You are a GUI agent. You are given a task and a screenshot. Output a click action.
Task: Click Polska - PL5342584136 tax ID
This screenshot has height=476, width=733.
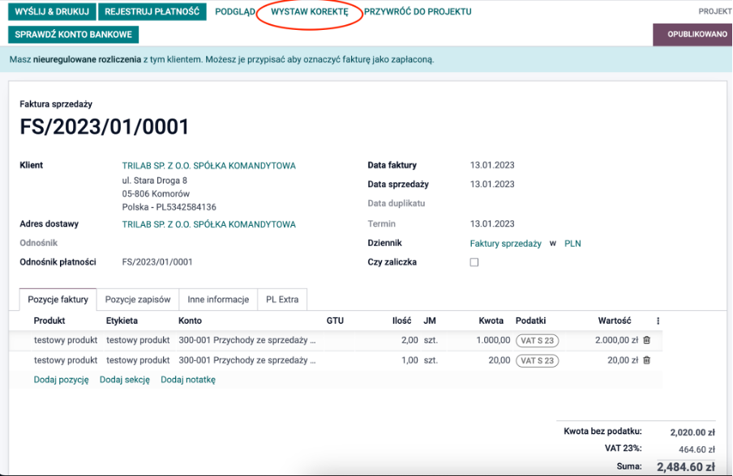169,207
